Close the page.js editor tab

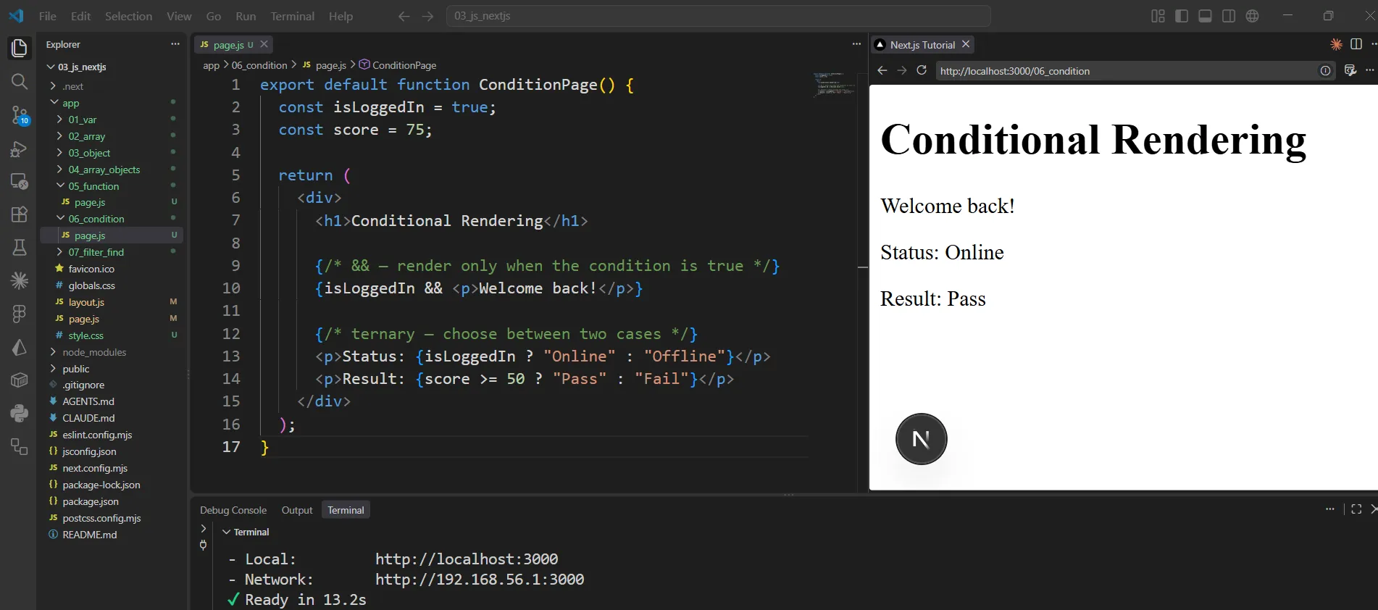(264, 44)
